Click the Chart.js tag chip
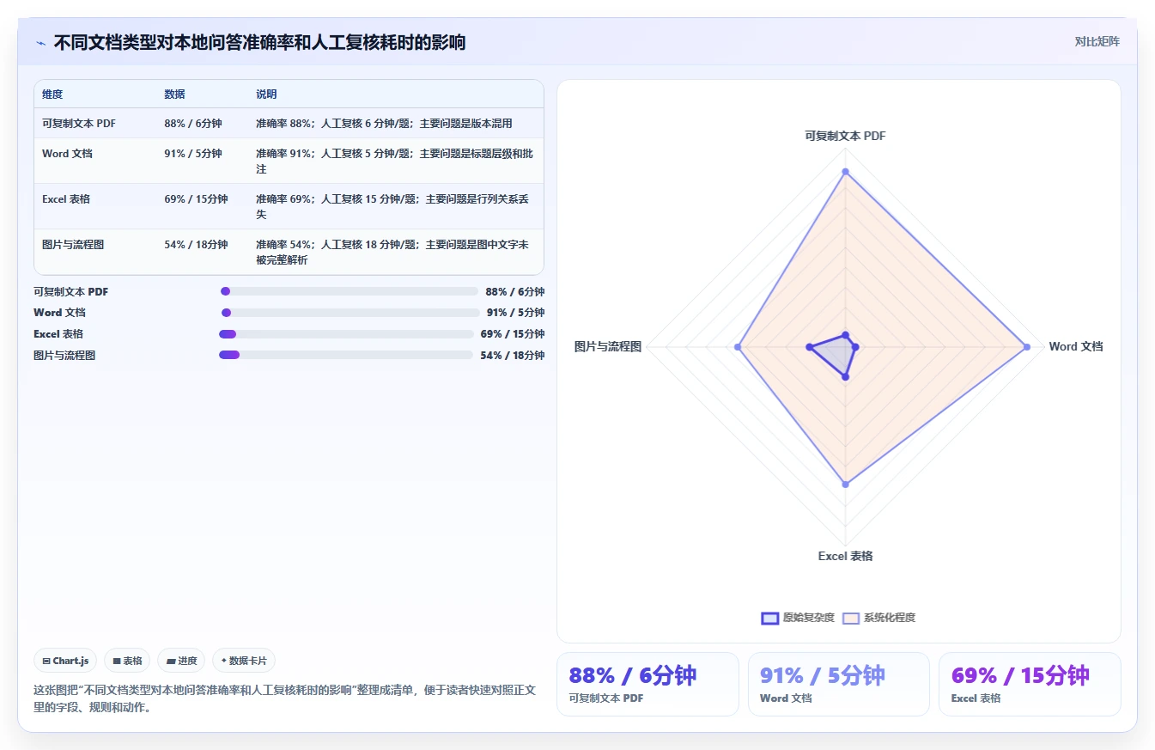The height and width of the screenshot is (750, 1155). [x=65, y=661]
